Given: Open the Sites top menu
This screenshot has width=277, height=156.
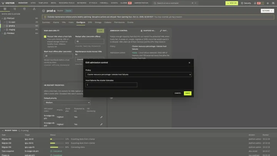Looking at the screenshot, I should click(33, 3).
